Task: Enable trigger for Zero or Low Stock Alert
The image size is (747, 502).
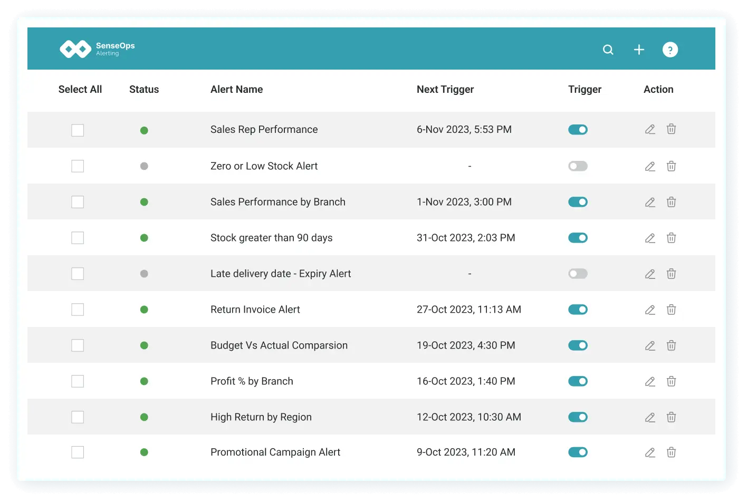Action: click(x=578, y=166)
